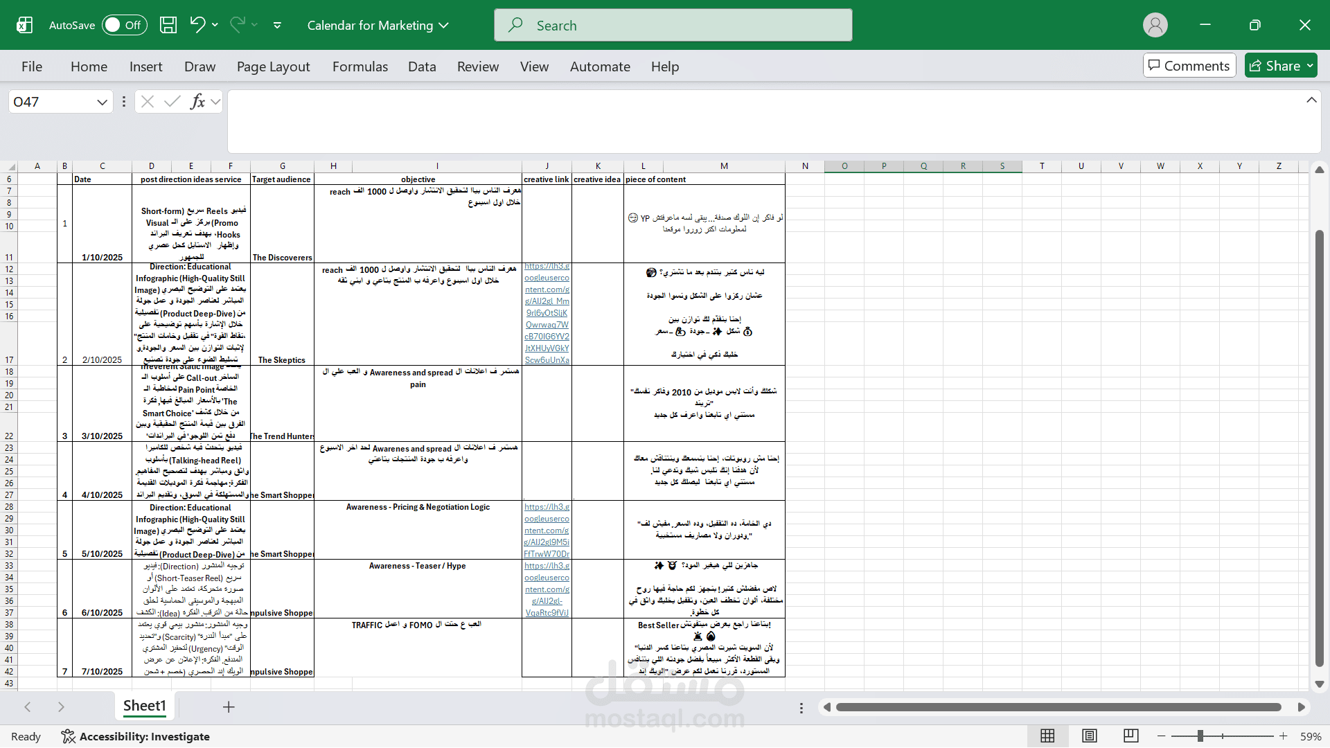This screenshot has height=748, width=1330.
Task: Cancel entry with the formula bar X icon
Action: click(x=147, y=101)
